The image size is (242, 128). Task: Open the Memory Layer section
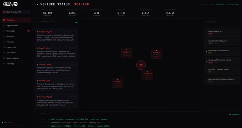tap(16, 58)
